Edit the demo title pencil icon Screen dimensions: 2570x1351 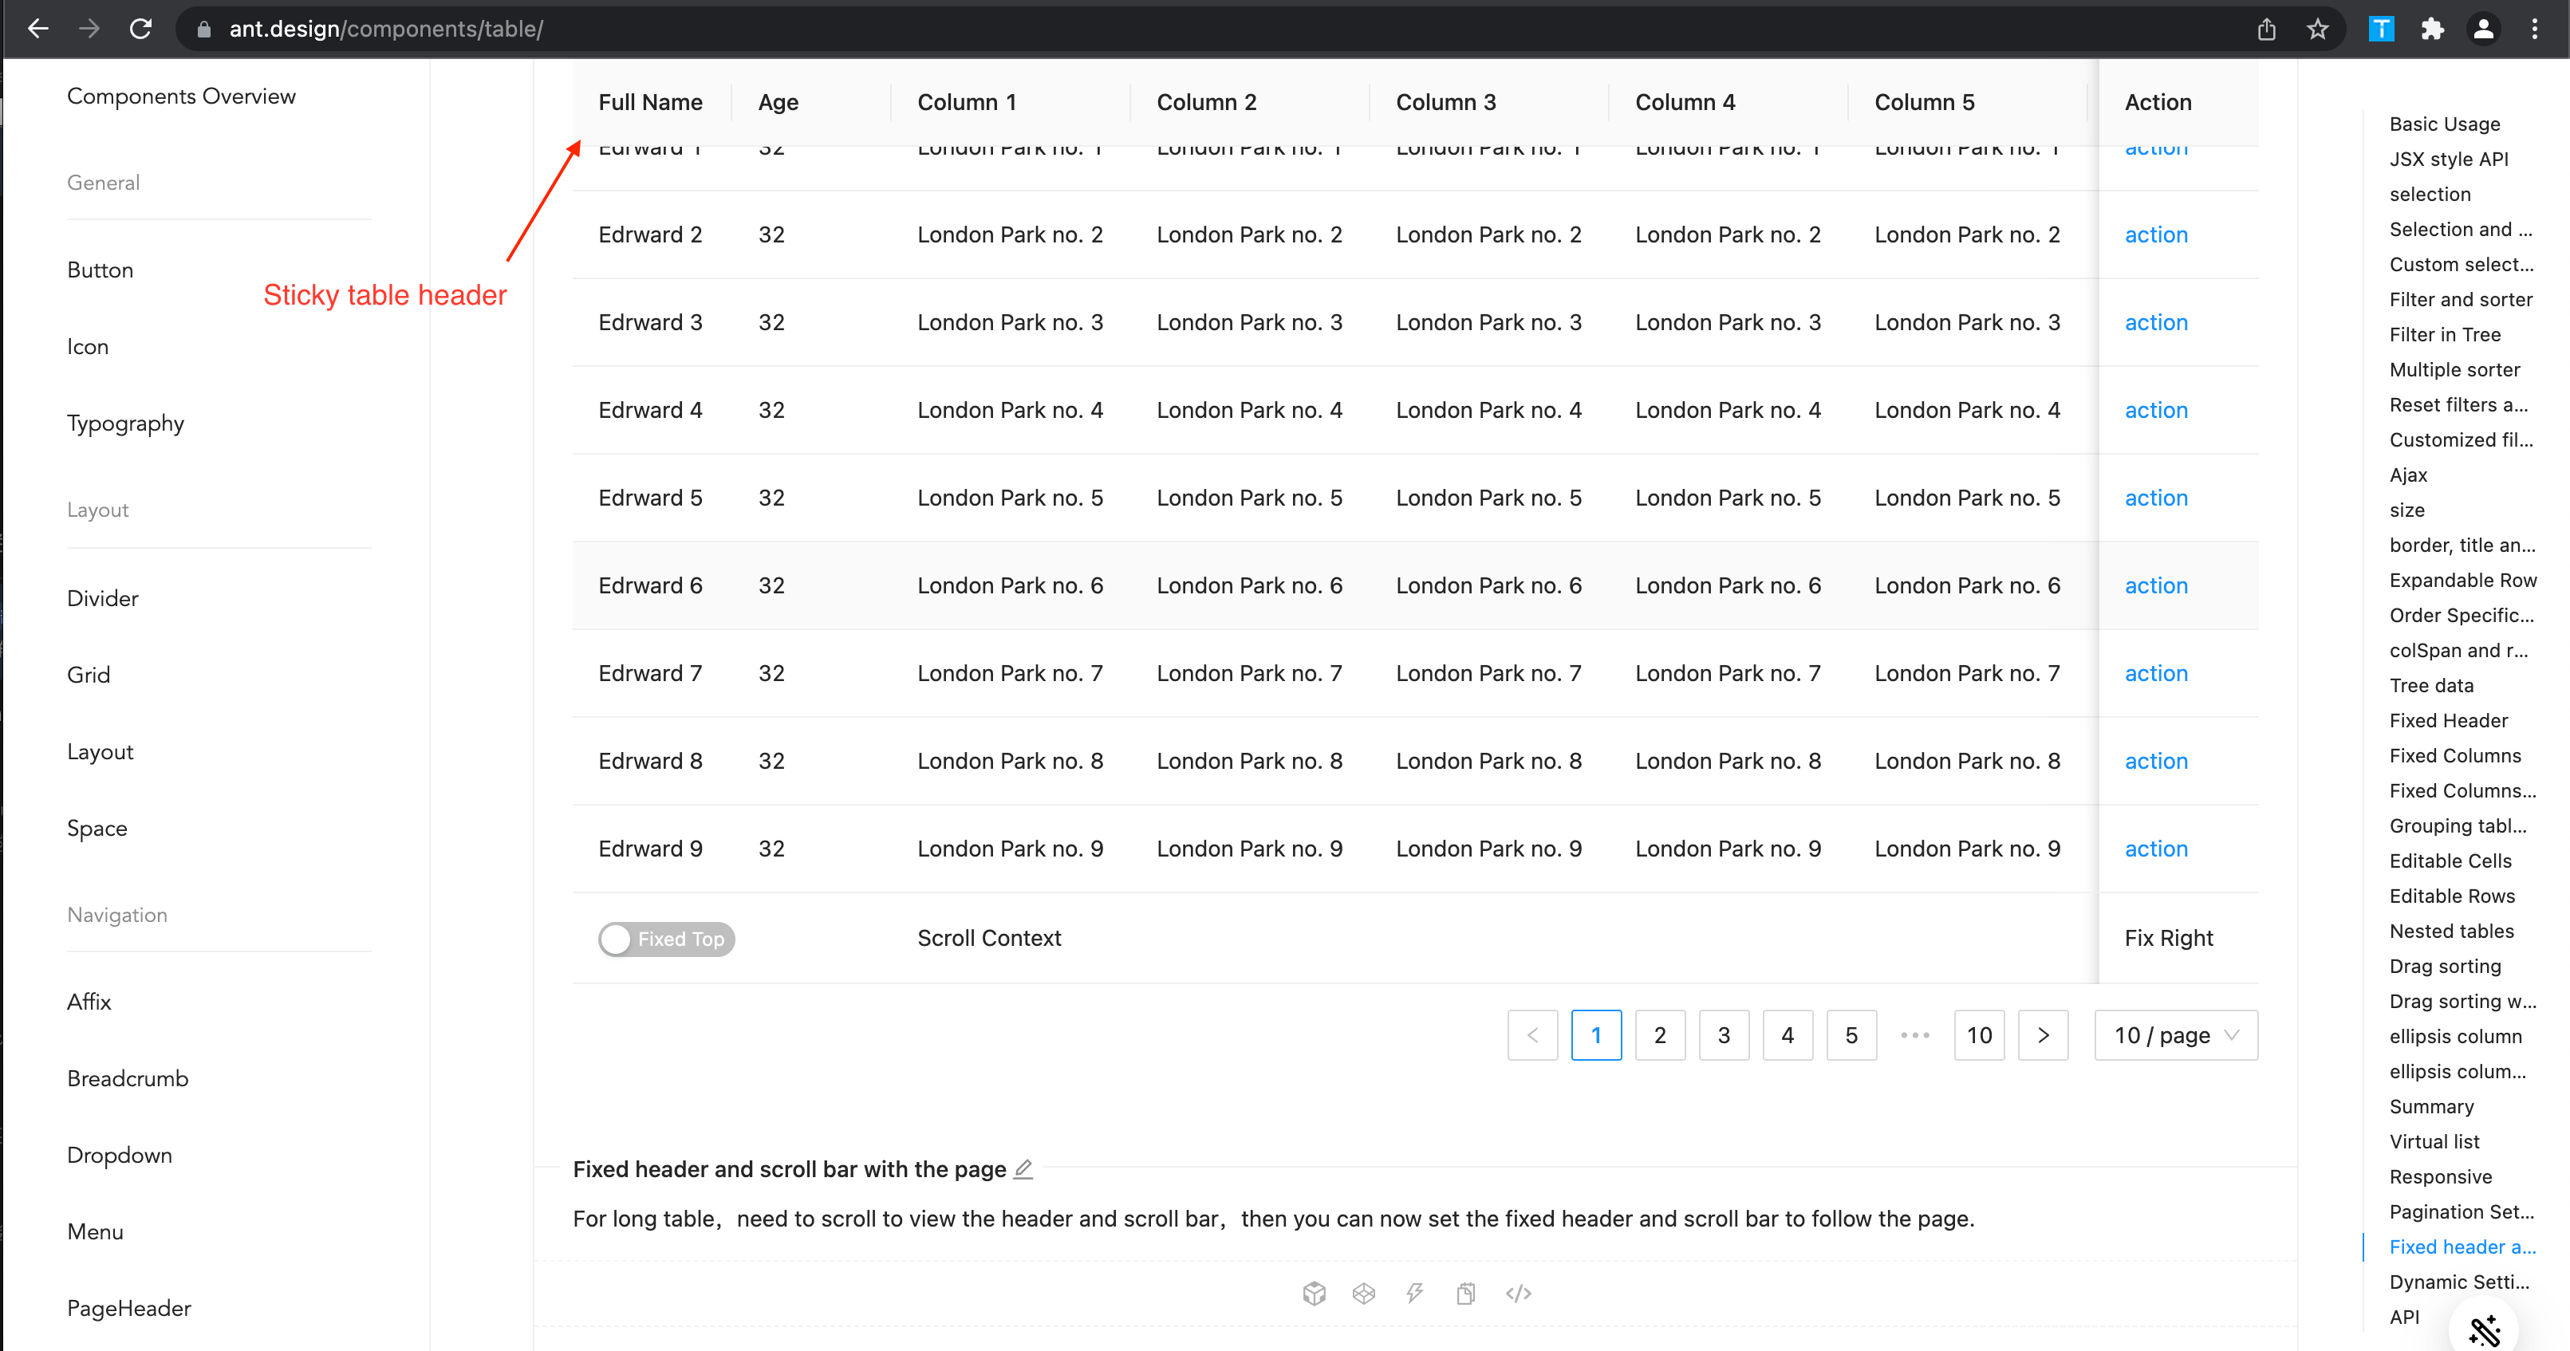(1023, 1168)
